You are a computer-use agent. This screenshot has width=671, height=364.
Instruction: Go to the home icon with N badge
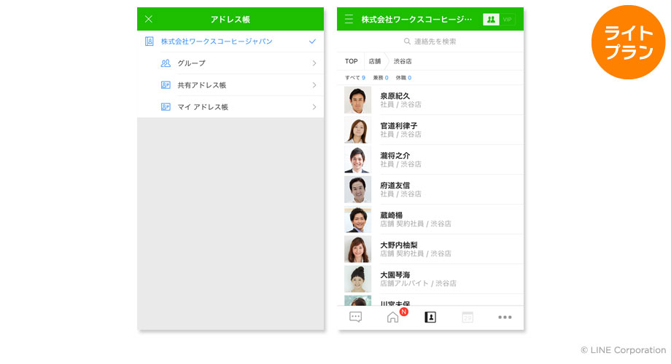393,317
